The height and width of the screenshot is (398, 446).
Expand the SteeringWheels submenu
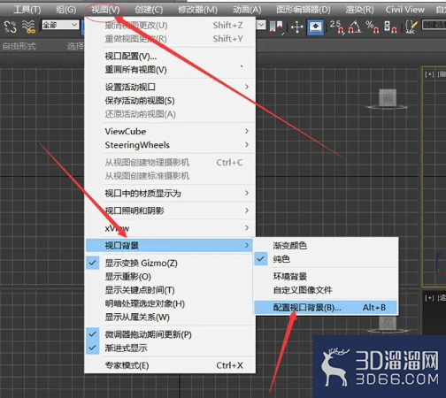pos(170,145)
